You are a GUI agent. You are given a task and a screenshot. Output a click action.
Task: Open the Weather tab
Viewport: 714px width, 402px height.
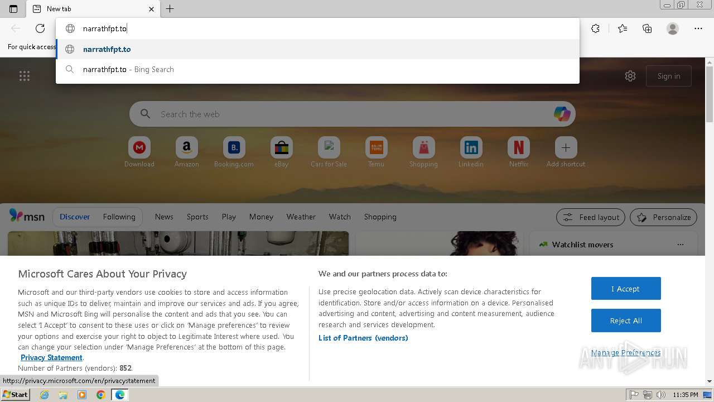point(301,217)
